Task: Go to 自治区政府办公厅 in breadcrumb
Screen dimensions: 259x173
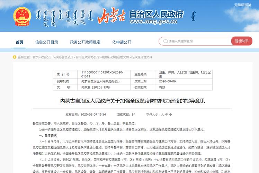Action: [88, 57]
